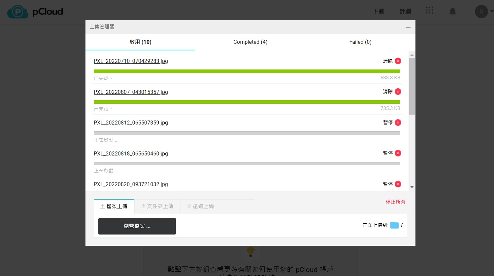Image resolution: width=494 pixels, height=276 pixels.
Task: Remove PXL_20220710_070429283.jpg with red X icon
Action: coord(398,61)
